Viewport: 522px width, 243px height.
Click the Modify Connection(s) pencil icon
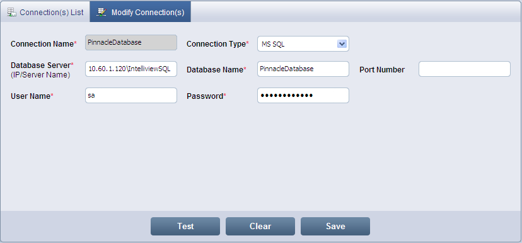click(101, 13)
